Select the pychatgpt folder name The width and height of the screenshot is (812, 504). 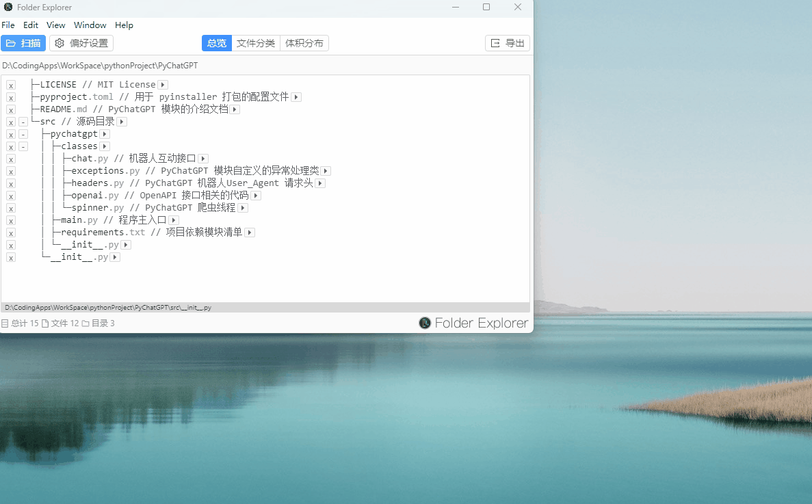click(x=74, y=134)
